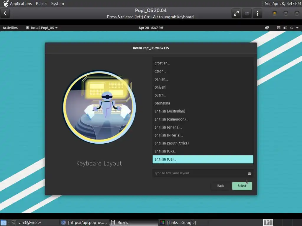Screen dimensions: 302x226
Task: Select English (South Africa) layout
Action: click(x=203, y=143)
